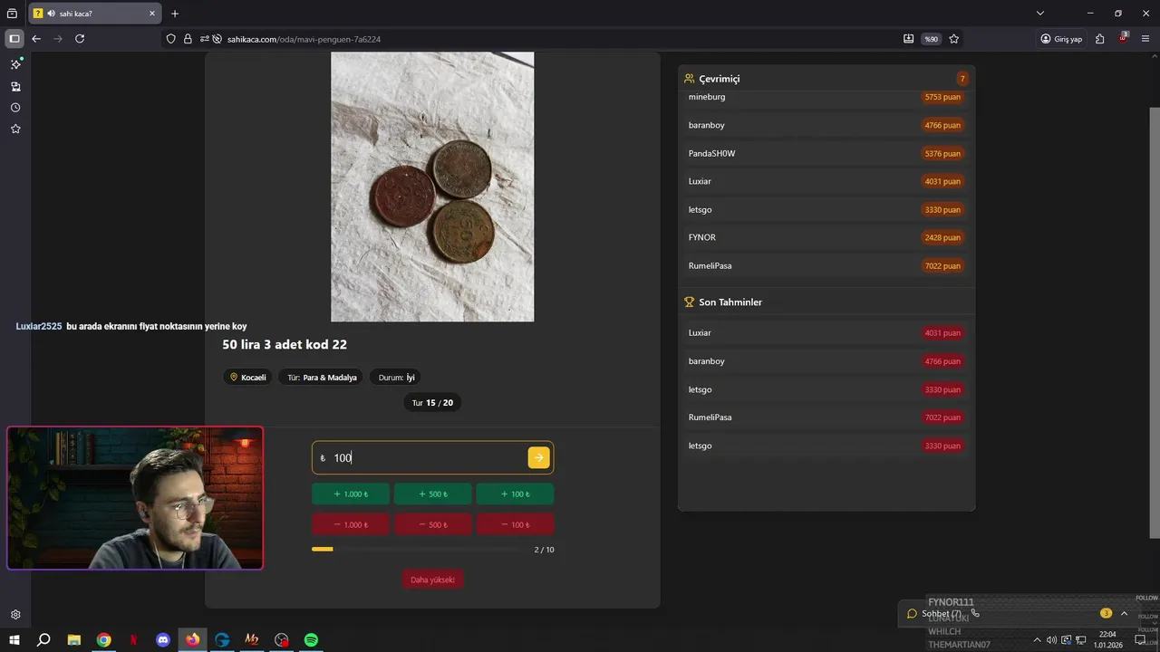Image resolution: width=1160 pixels, height=652 pixels.
Task: Click Giriş yap account button
Action: (1061, 39)
